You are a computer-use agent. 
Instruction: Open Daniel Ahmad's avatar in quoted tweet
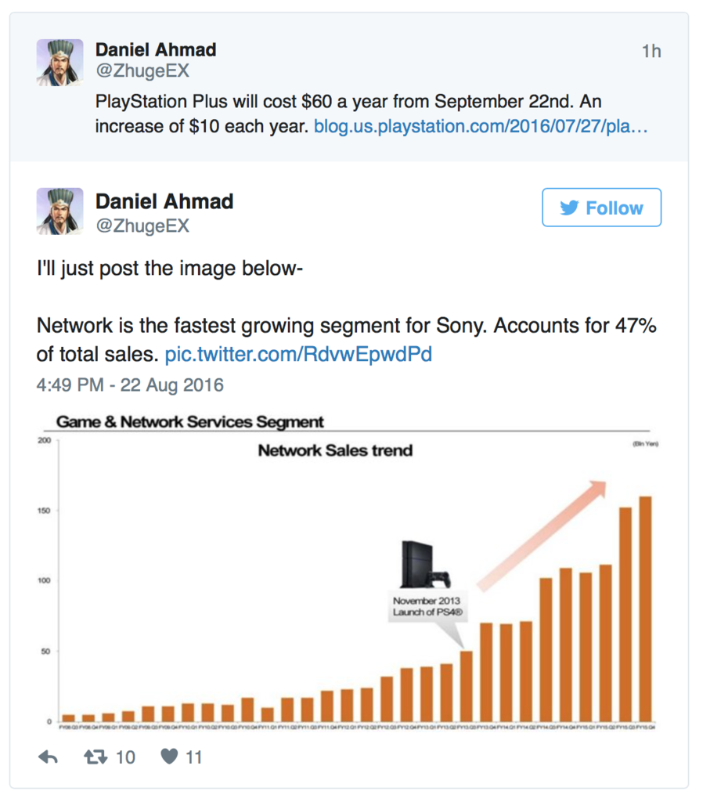(x=59, y=63)
